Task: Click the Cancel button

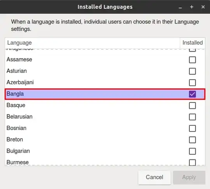Action: pyautogui.click(x=154, y=177)
